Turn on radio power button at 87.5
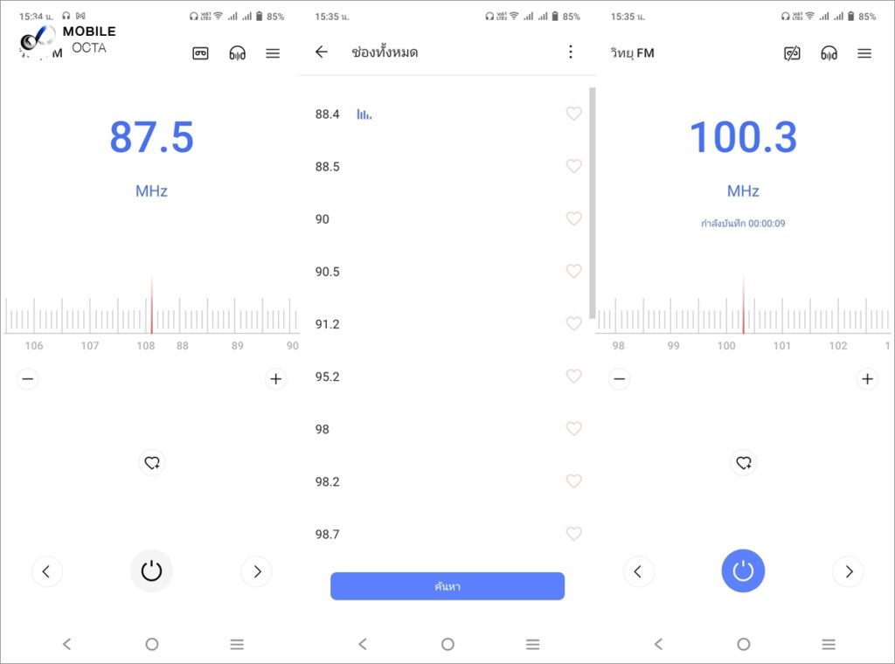Image resolution: width=895 pixels, height=664 pixels. [152, 571]
